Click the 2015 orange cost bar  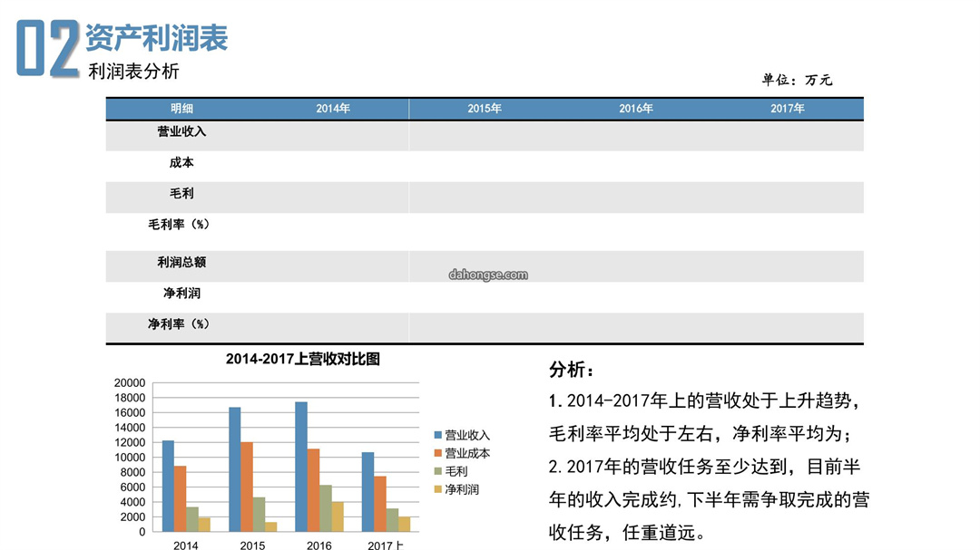coord(247,487)
